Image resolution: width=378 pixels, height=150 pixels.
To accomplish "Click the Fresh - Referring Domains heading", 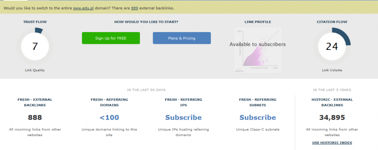I will click(109, 102).
